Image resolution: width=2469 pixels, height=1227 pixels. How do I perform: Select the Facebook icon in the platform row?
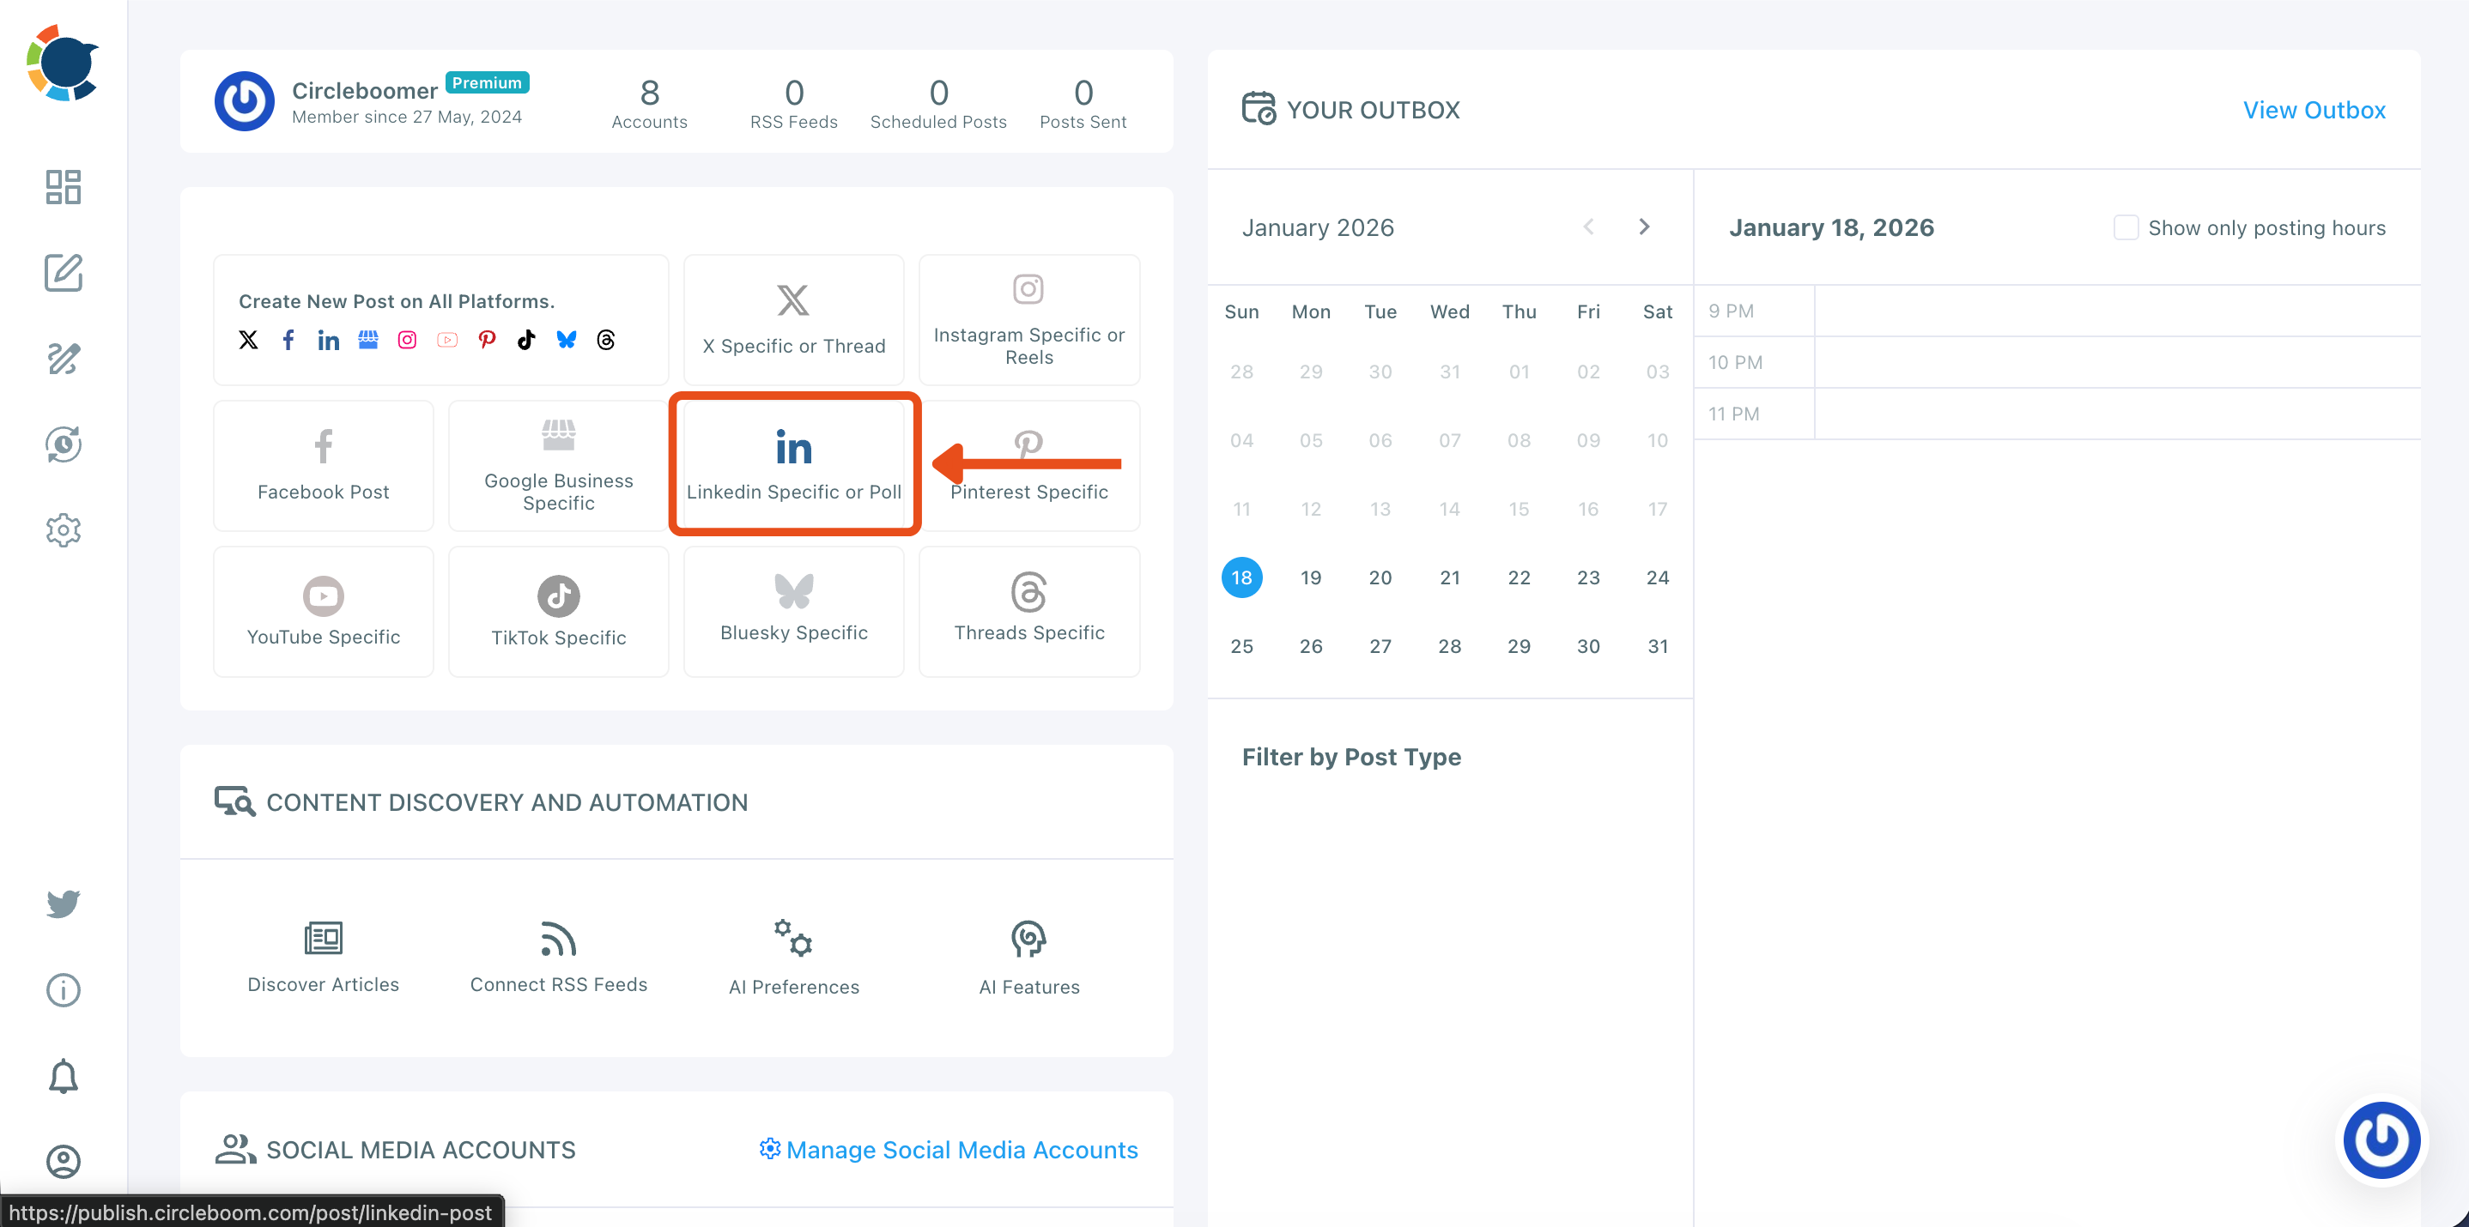(x=288, y=340)
